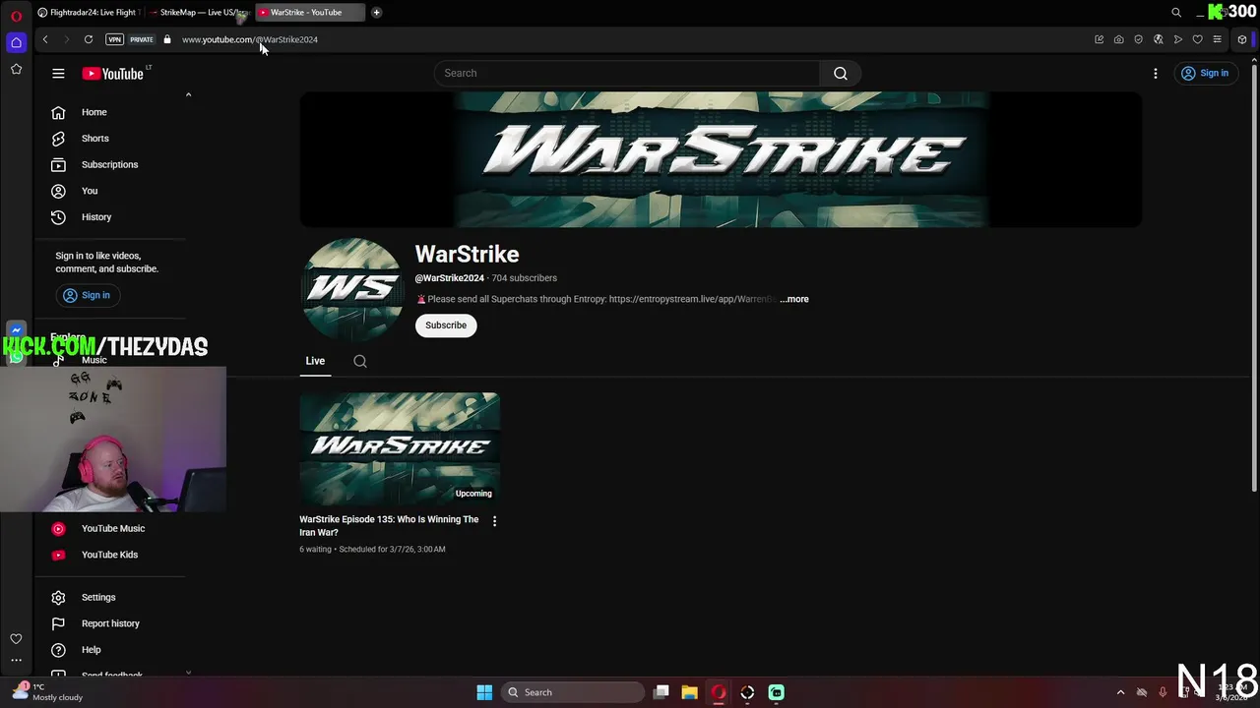Click the edit/share page icon in address bar
1260x708 pixels.
(1100, 39)
